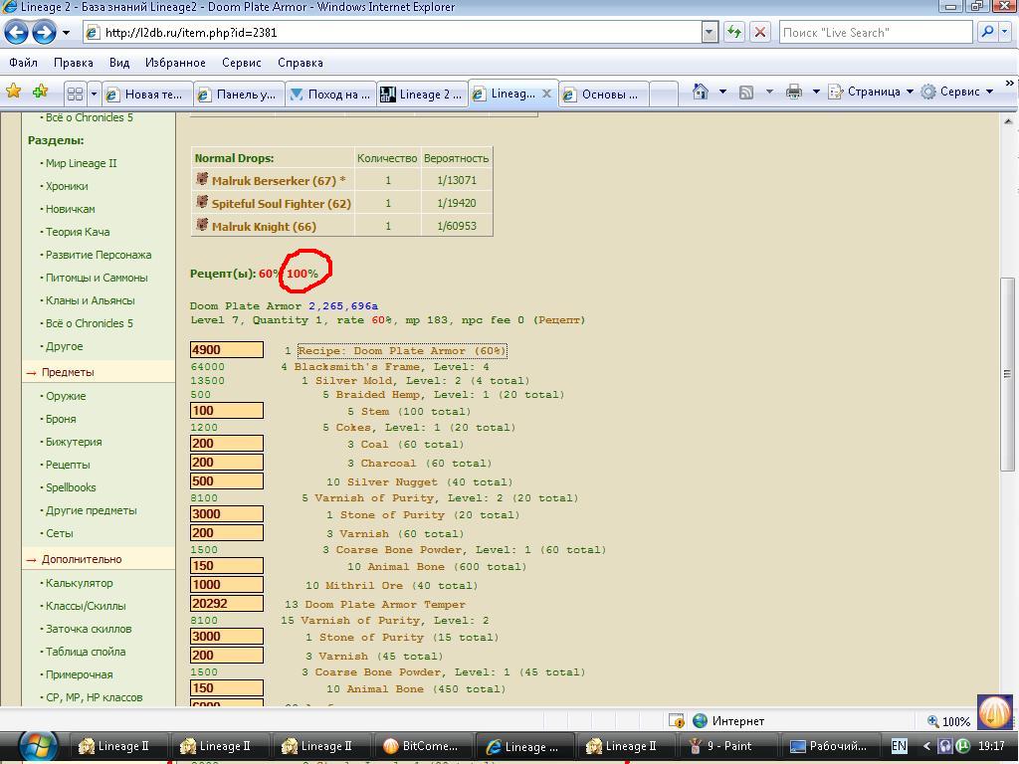Image resolution: width=1019 pixels, height=764 pixels.
Task: Close the active Lineag... tab
Action: pos(546,94)
